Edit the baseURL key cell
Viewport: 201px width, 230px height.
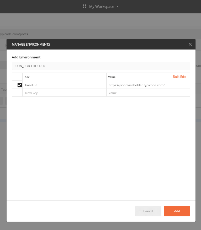[x=64, y=85]
